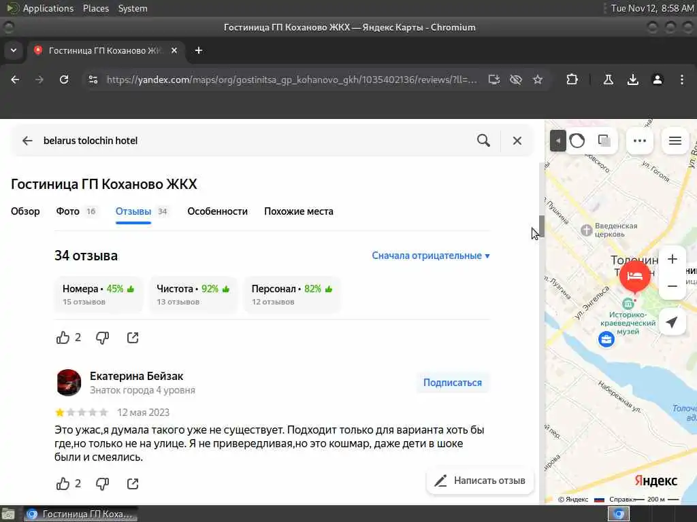This screenshot has height=522, width=697.
Task: Click Подписаться button
Action: pos(453,383)
